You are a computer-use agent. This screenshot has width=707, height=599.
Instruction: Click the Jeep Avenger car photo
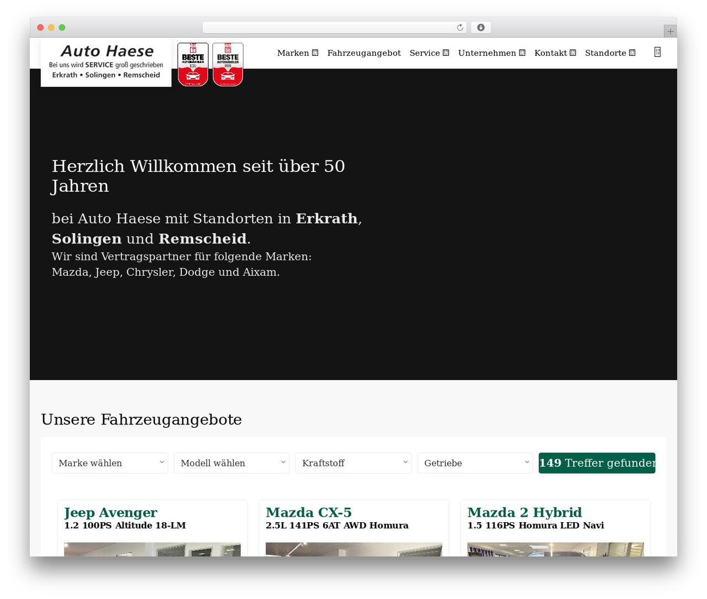pos(152,549)
